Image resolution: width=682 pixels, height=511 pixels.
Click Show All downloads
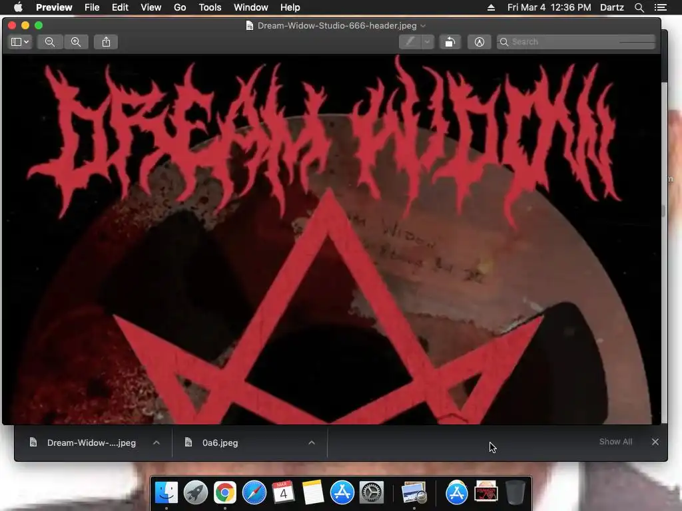[615, 442]
